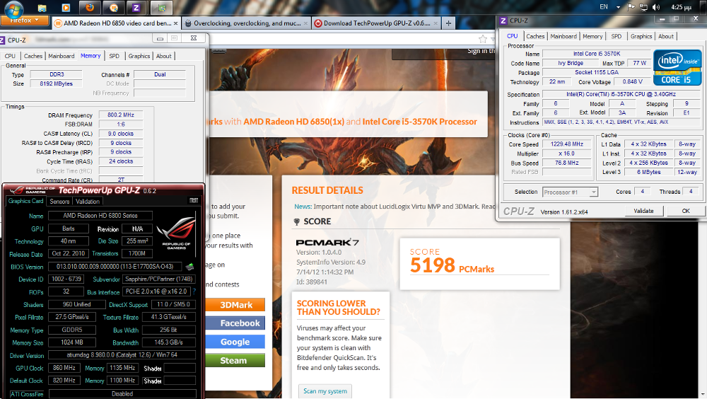Click the Google button on the web page
The image size is (707, 399).
click(x=235, y=342)
